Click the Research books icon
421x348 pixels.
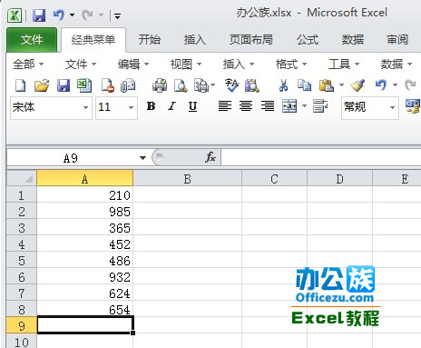click(x=252, y=85)
